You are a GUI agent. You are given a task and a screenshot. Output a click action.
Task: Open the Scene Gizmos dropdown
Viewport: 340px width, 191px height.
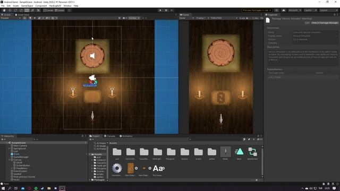pyautogui.click(x=134, y=18)
